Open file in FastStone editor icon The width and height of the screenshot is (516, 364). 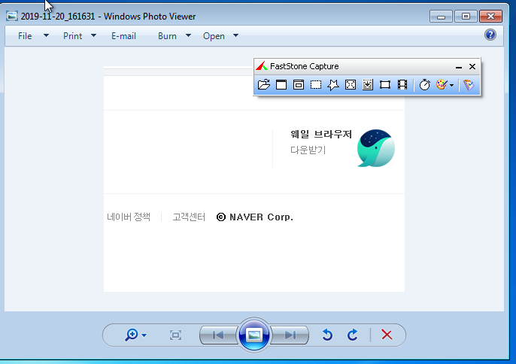263,85
